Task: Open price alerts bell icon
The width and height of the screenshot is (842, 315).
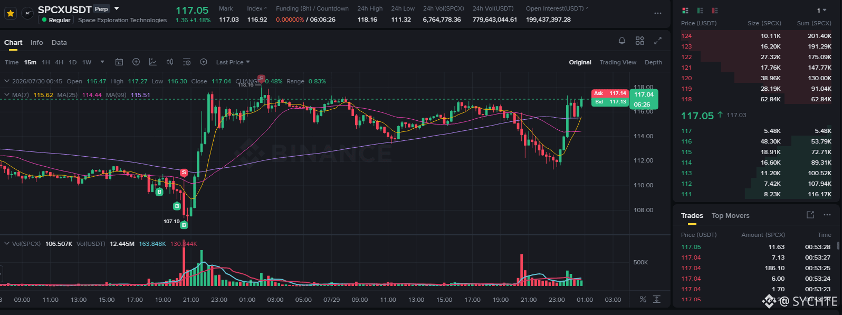Action: tap(622, 41)
